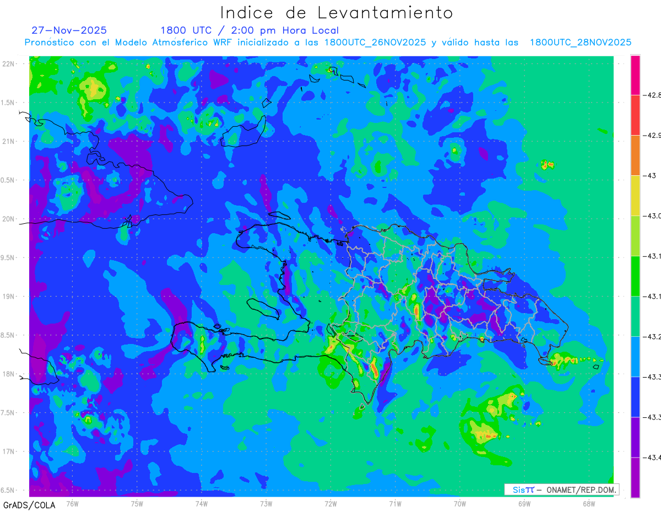Screen dimensions: 661x511
Task: Click the 'SisTT - ONAMET/REP.DOM.' credit box
Action: click(x=562, y=490)
